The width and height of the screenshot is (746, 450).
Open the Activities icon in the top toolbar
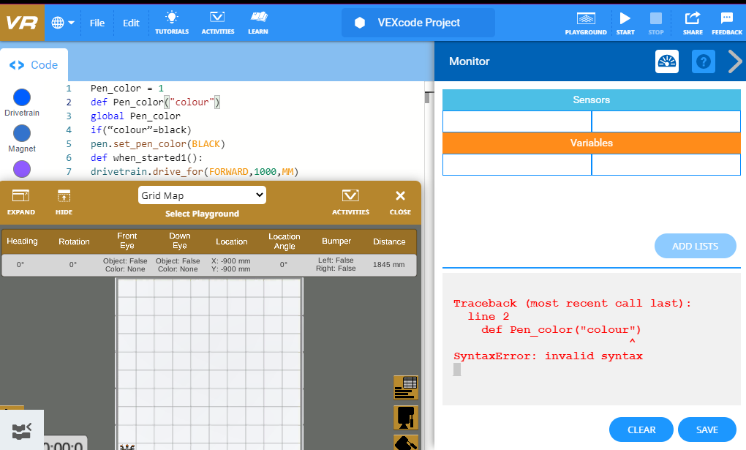click(217, 22)
